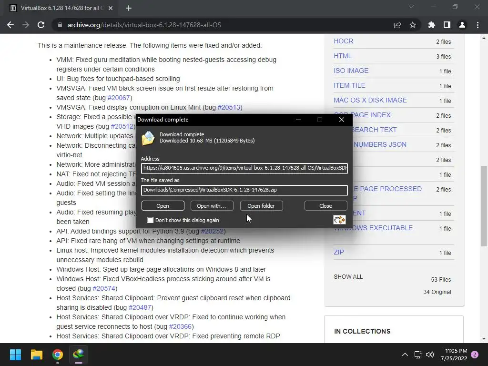Image resolution: width=488 pixels, height=366 pixels.
Task: Click the network tray icon
Action: click(x=418, y=355)
